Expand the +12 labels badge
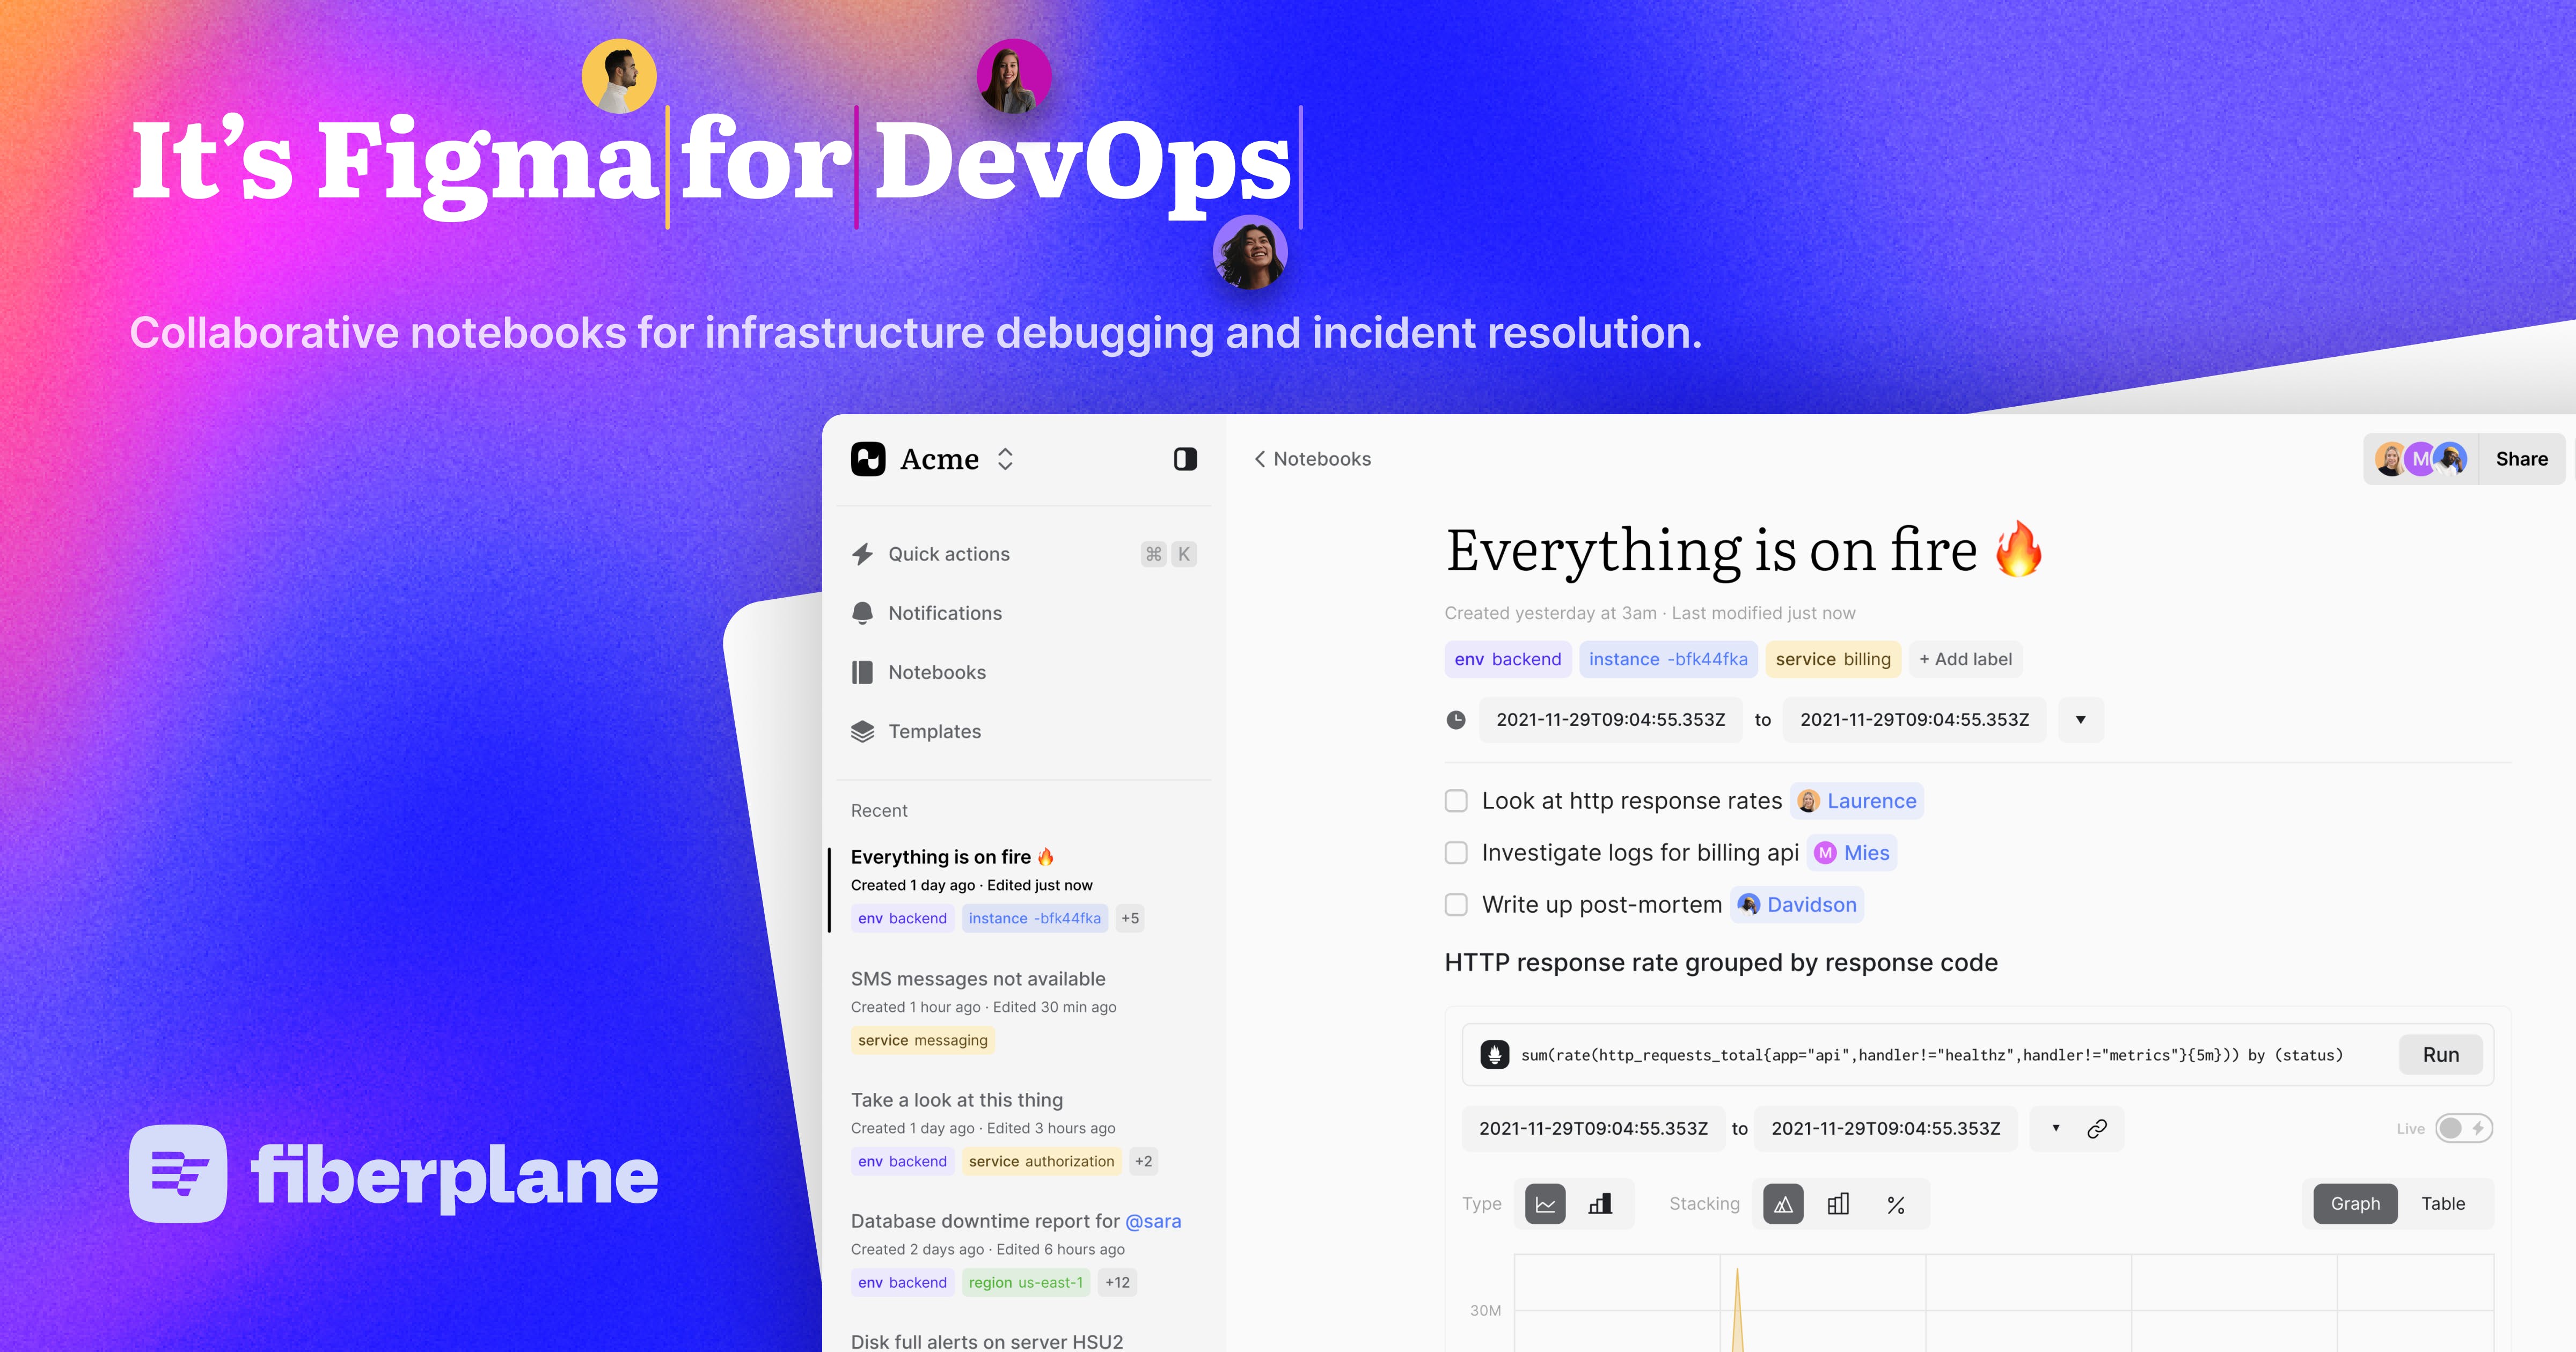This screenshot has width=2576, height=1352. 1117,1282
